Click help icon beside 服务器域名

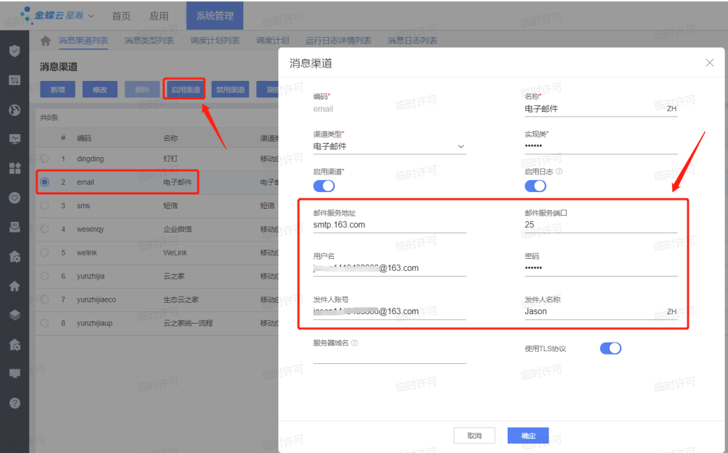coord(355,343)
